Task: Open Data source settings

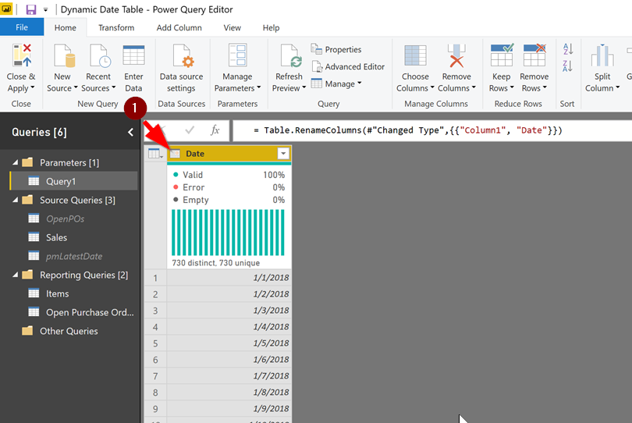Action: [181, 68]
